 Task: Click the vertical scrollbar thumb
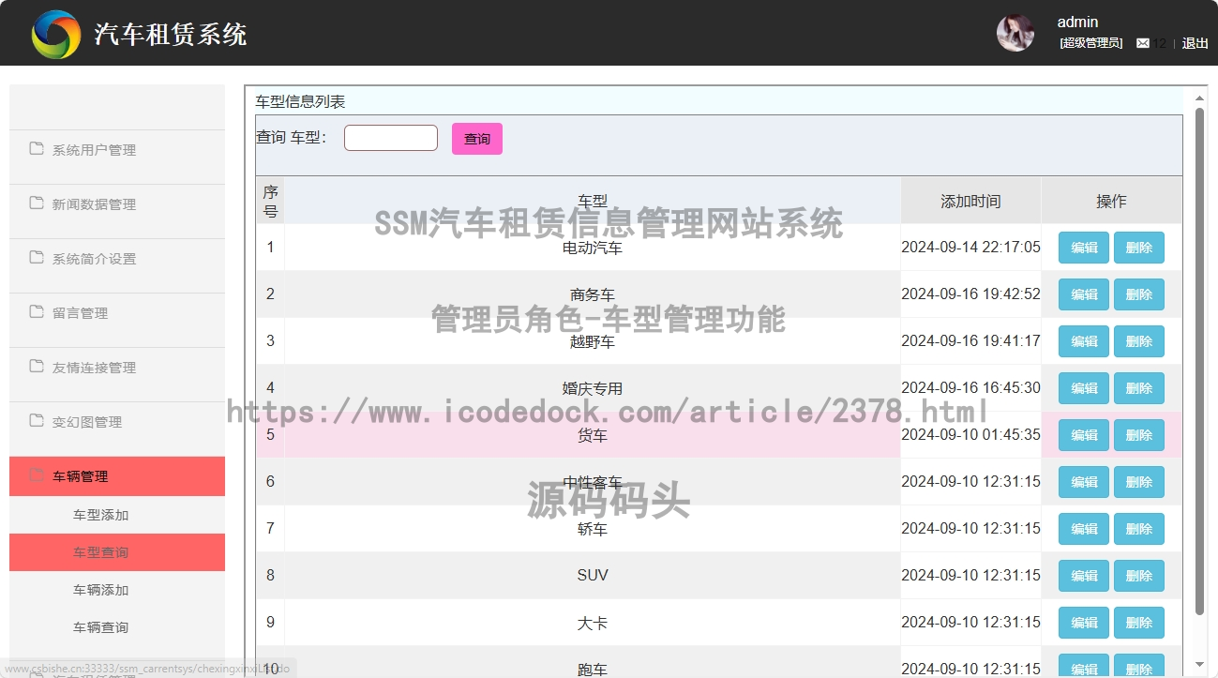pos(1199,361)
